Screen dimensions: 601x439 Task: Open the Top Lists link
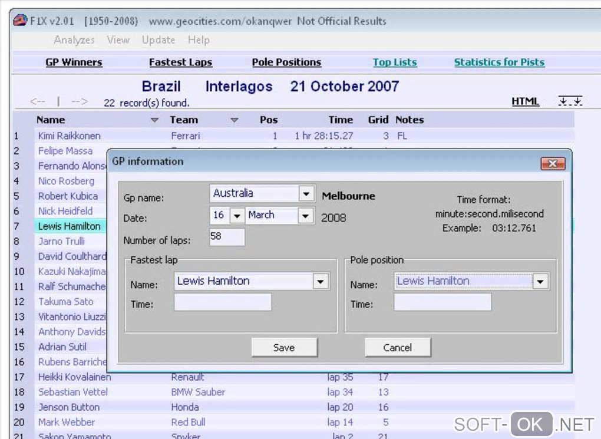[x=395, y=62]
